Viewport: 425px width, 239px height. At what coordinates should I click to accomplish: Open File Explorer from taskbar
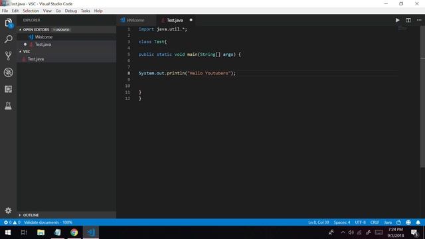click(x=41, y=232)
